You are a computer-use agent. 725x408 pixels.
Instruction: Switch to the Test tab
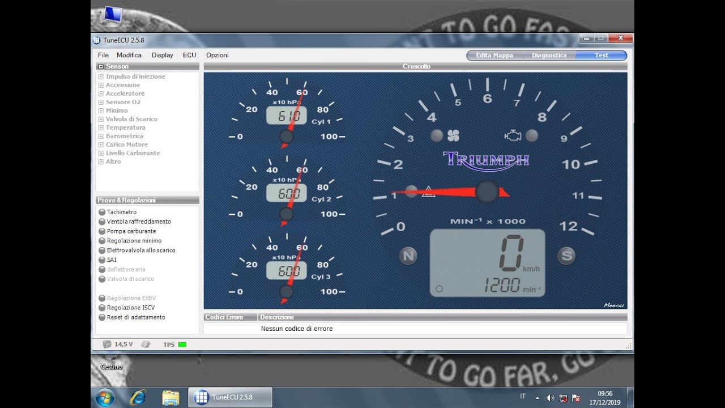coord(602,55)
